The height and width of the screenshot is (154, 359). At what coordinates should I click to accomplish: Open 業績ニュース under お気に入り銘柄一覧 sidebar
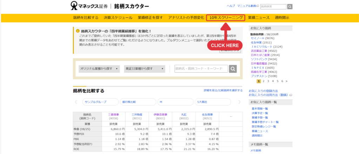click(260, 131)
